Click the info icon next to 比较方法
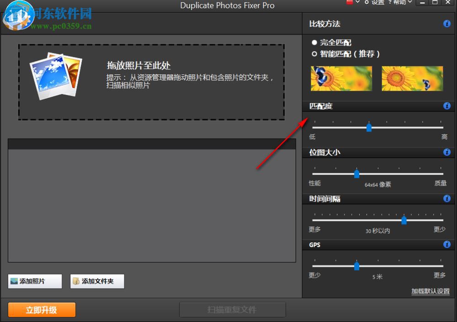The height and width of the screenshot is (322, 457). tap(447, 24)
